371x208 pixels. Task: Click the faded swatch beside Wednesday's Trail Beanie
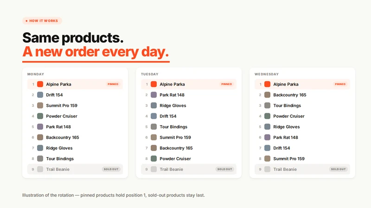tap(268, 169)
